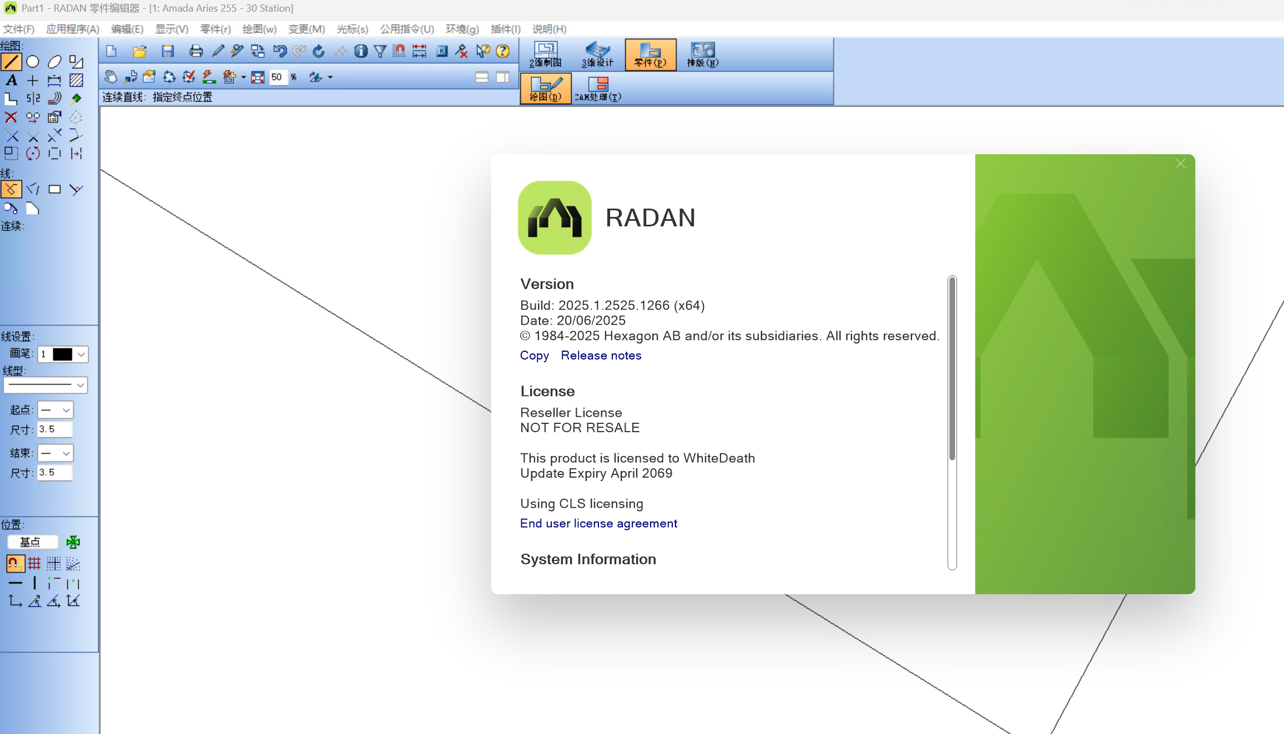The width and height of the screenshot is (1284, 734).
Task: Toggle vertical line constraint
Action: (x=34, y=583)
